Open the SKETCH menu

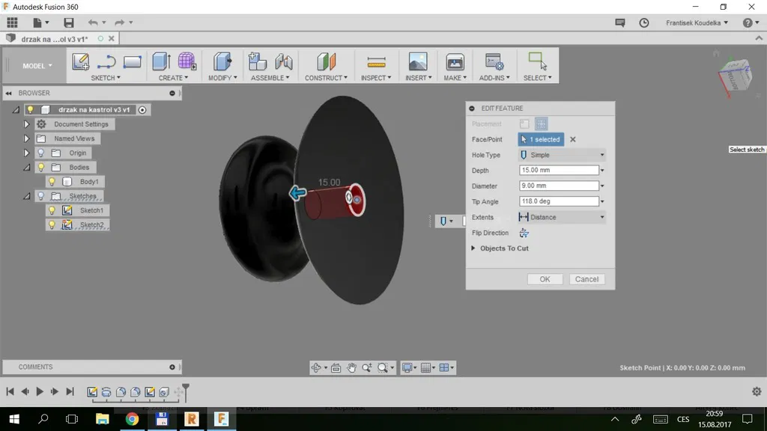(x=106, y=78)
